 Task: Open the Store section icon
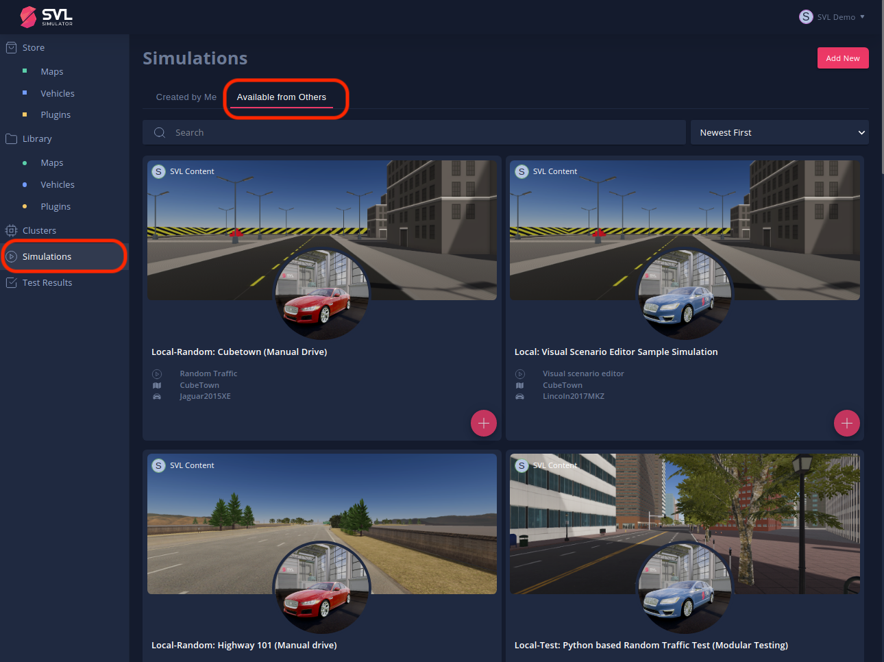point(11,48)
